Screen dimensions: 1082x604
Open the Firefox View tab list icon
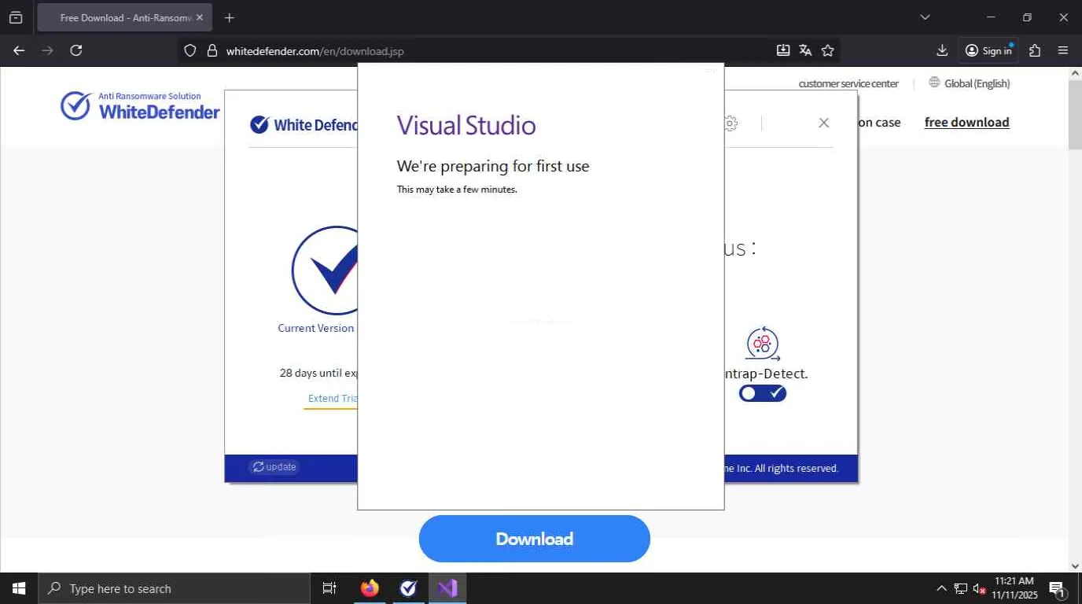tap(16, 17)
